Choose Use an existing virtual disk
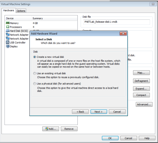Screen dimensions: 158x143 [x=35, y=73]
